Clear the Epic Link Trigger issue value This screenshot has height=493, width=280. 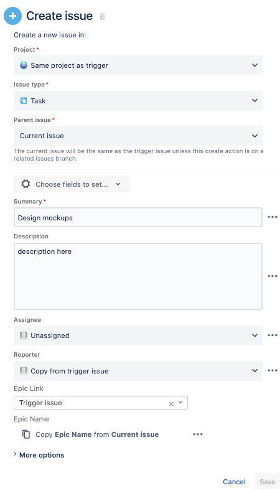[171, 404]
